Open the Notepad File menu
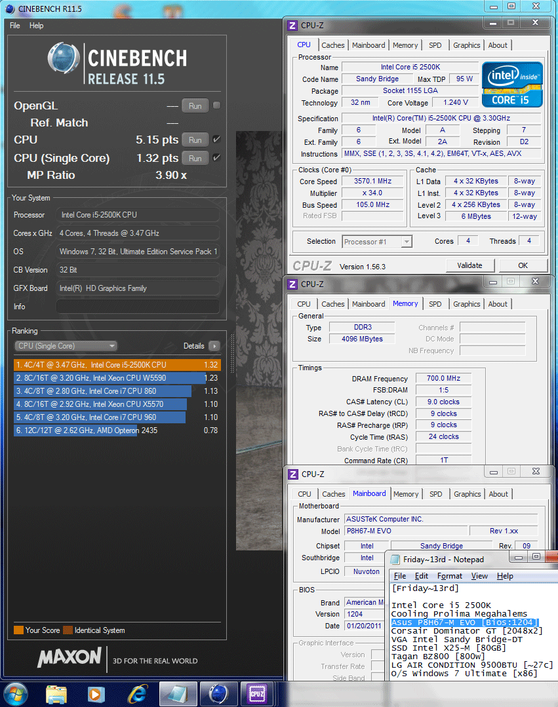 click(400, 576)
